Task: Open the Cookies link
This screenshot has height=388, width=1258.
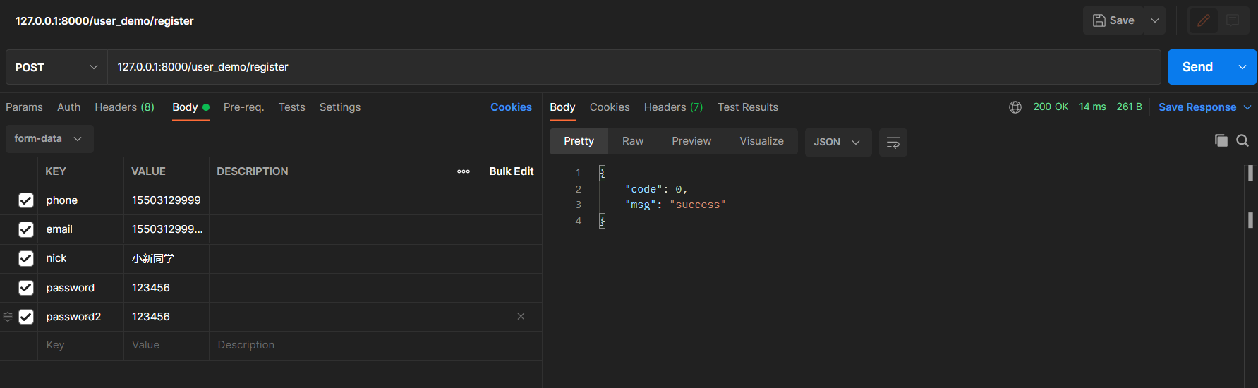Action: [511, 107]
